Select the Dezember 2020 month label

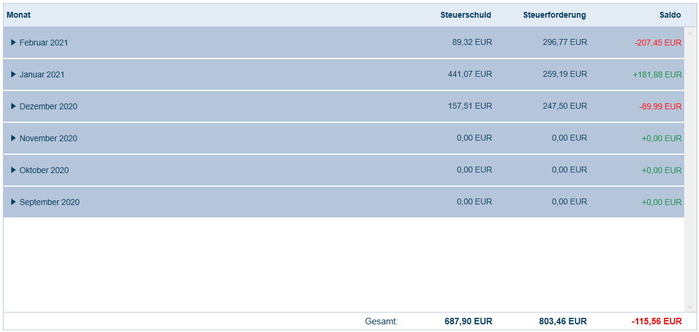(48, 106)
